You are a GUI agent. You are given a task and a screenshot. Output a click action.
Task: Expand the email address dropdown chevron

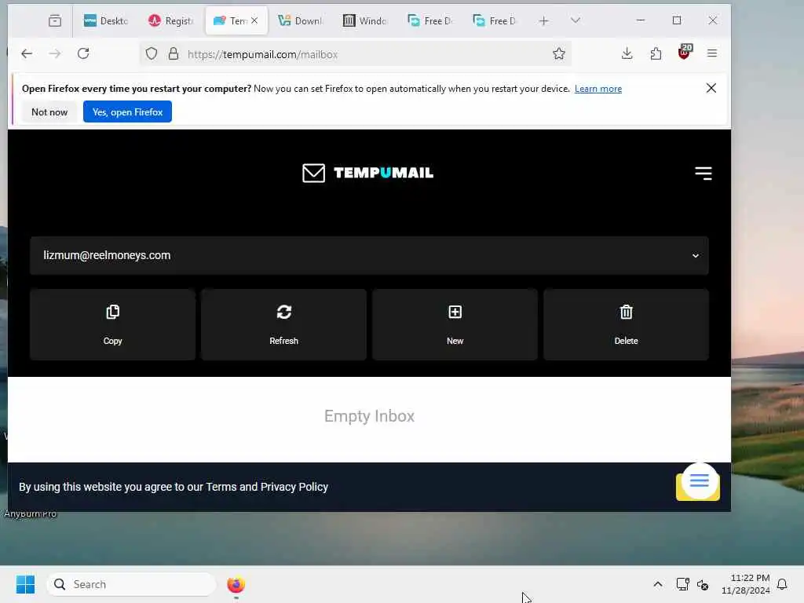[696, 255]
